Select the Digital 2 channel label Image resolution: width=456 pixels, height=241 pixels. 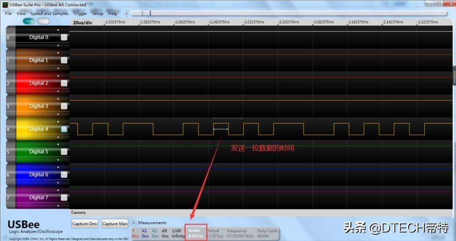tap(39, 83)
